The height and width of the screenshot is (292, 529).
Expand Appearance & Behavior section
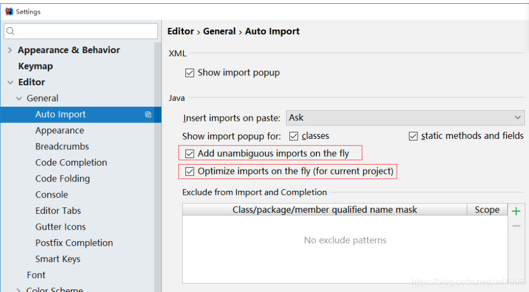10,50
